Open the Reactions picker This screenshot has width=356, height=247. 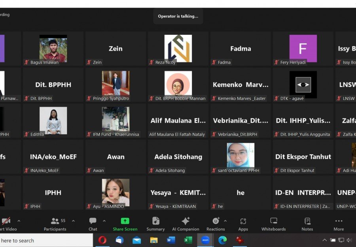[x=216, y=224]
